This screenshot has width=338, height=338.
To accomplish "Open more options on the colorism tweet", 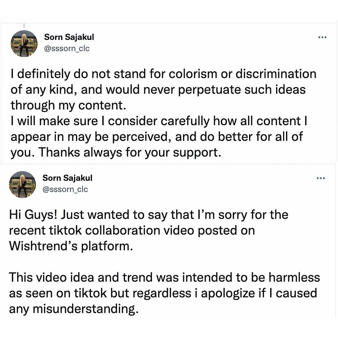I will coord(322,38).
